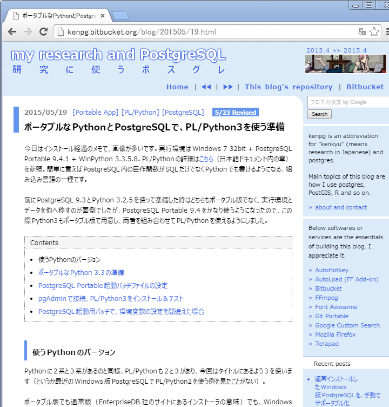This screenshot has height=407, width=389.
Task: Open the こちら documentation link
Action: coord(206,159)
